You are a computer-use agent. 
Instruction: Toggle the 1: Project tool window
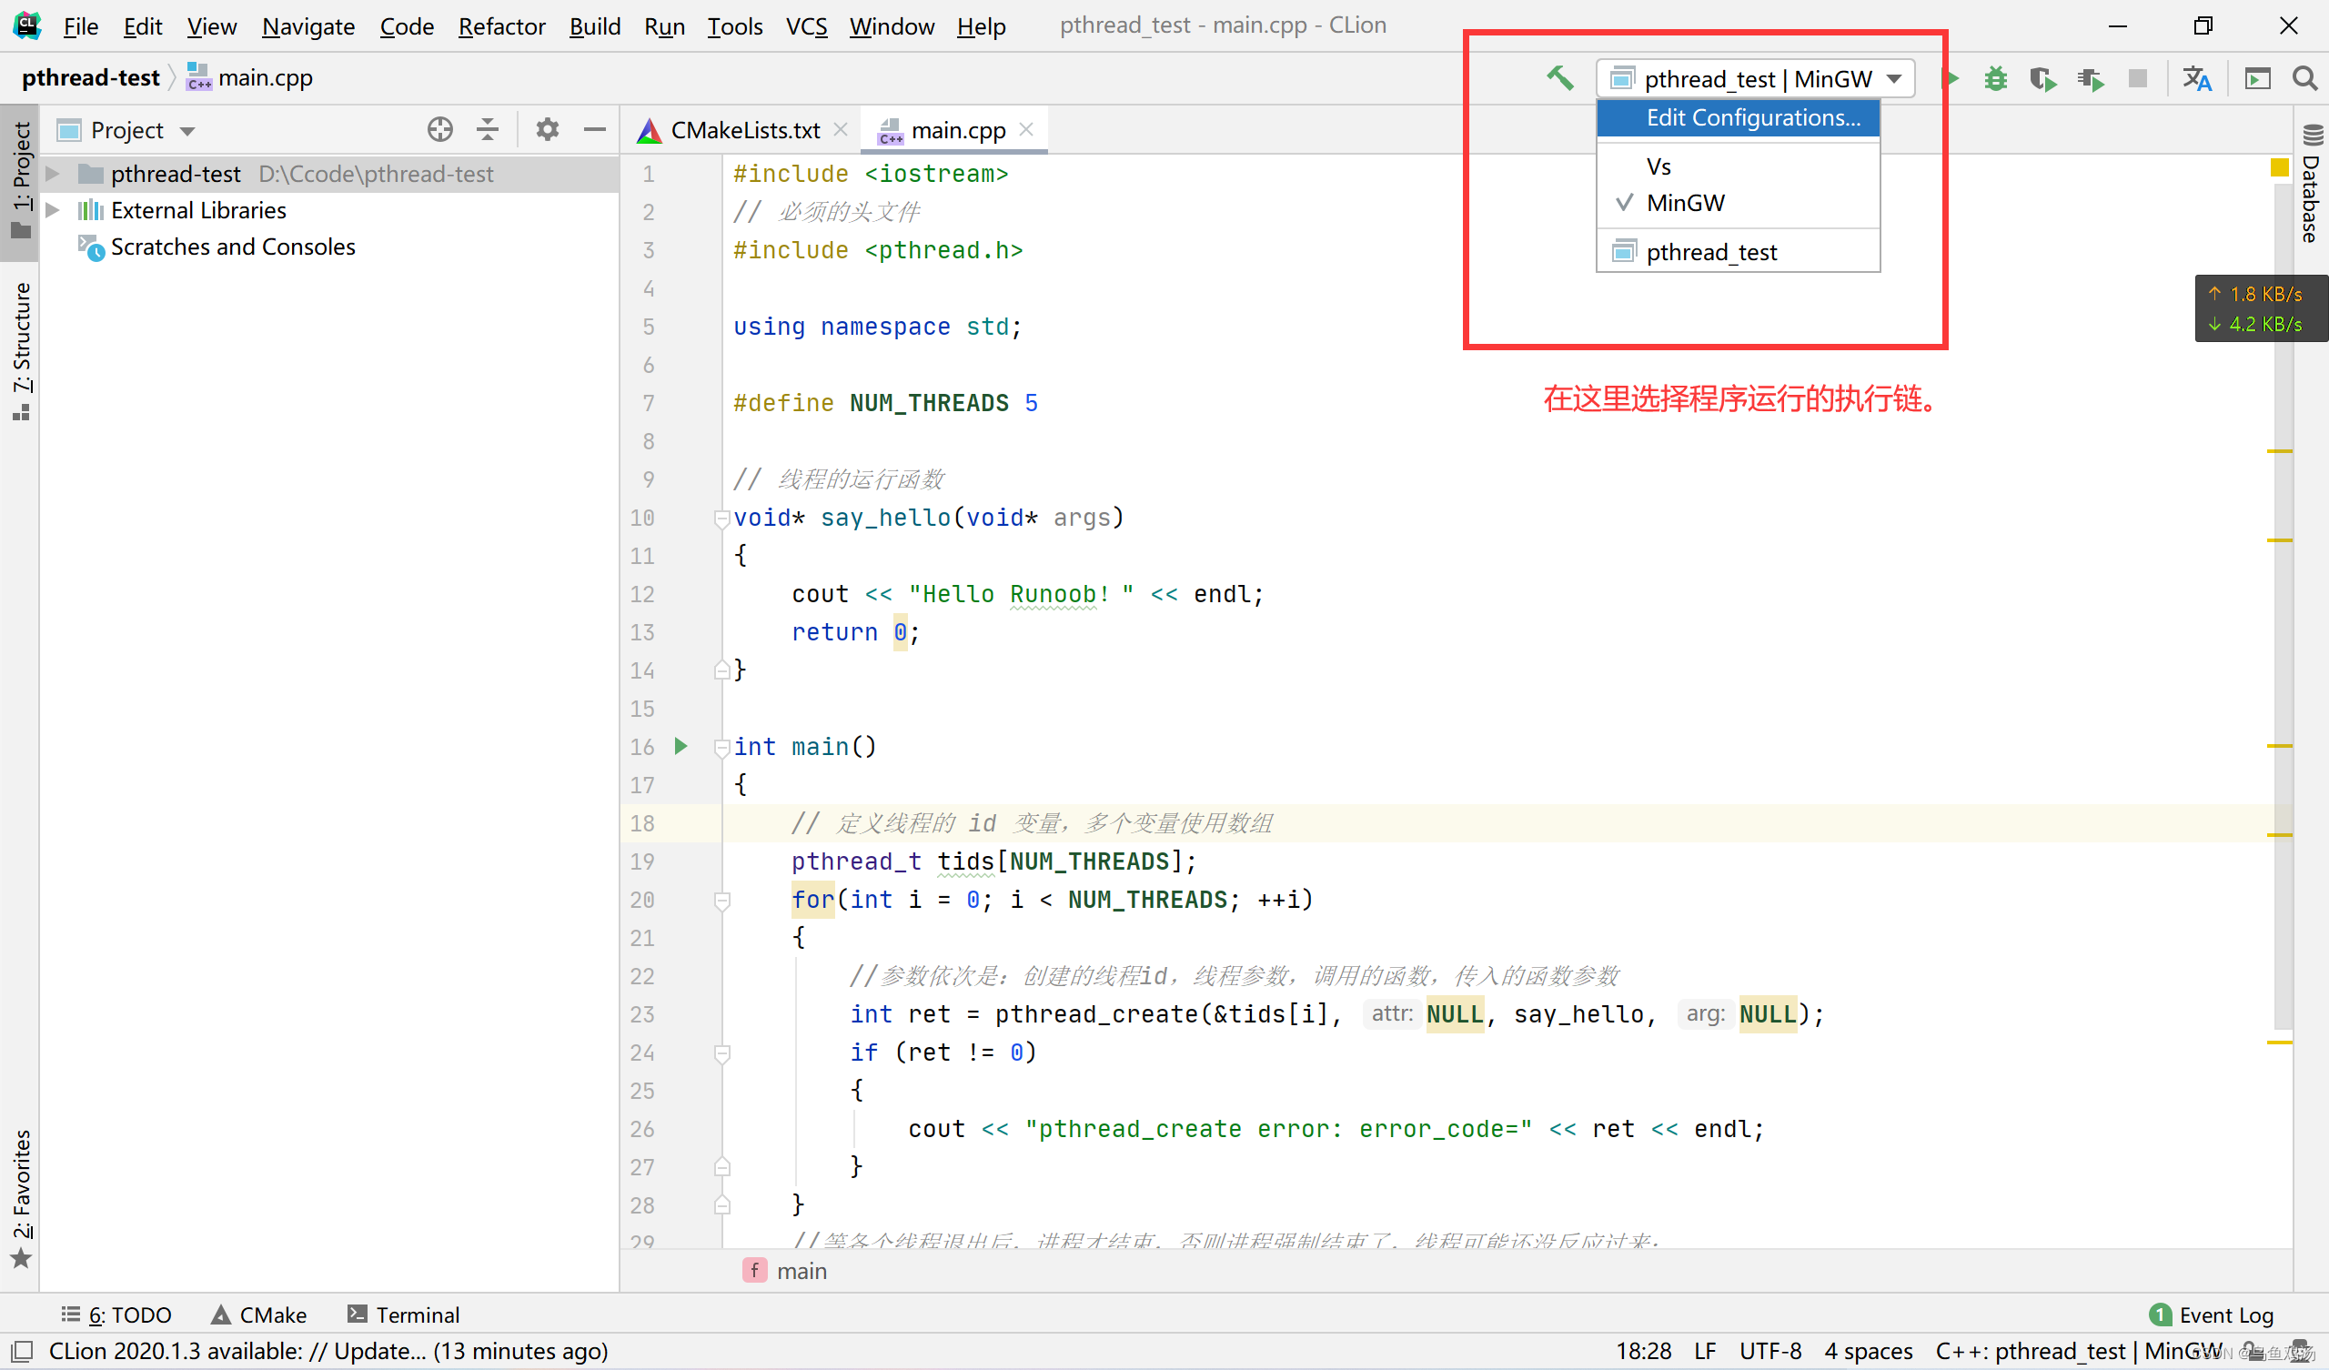pyautogui.click(x=20, y=180)
